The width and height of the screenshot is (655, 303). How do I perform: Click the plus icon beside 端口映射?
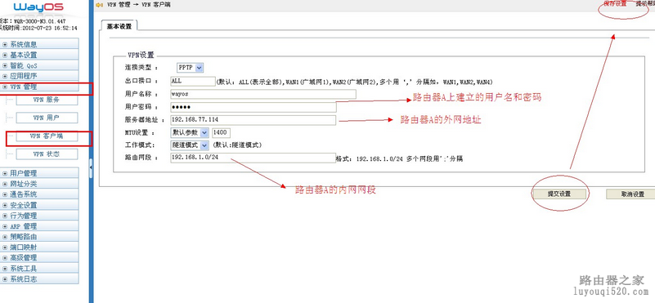point(5,247)
